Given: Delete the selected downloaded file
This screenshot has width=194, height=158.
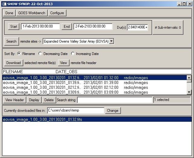Looking at the screenshot, I should (49, 100).
